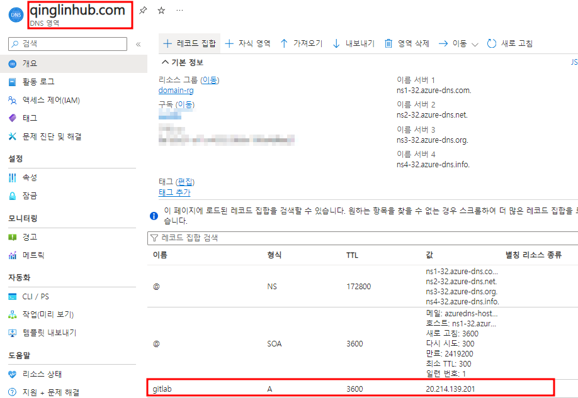Click the 템플릿 내보내기 monitor icon

(x=12, y=333)
